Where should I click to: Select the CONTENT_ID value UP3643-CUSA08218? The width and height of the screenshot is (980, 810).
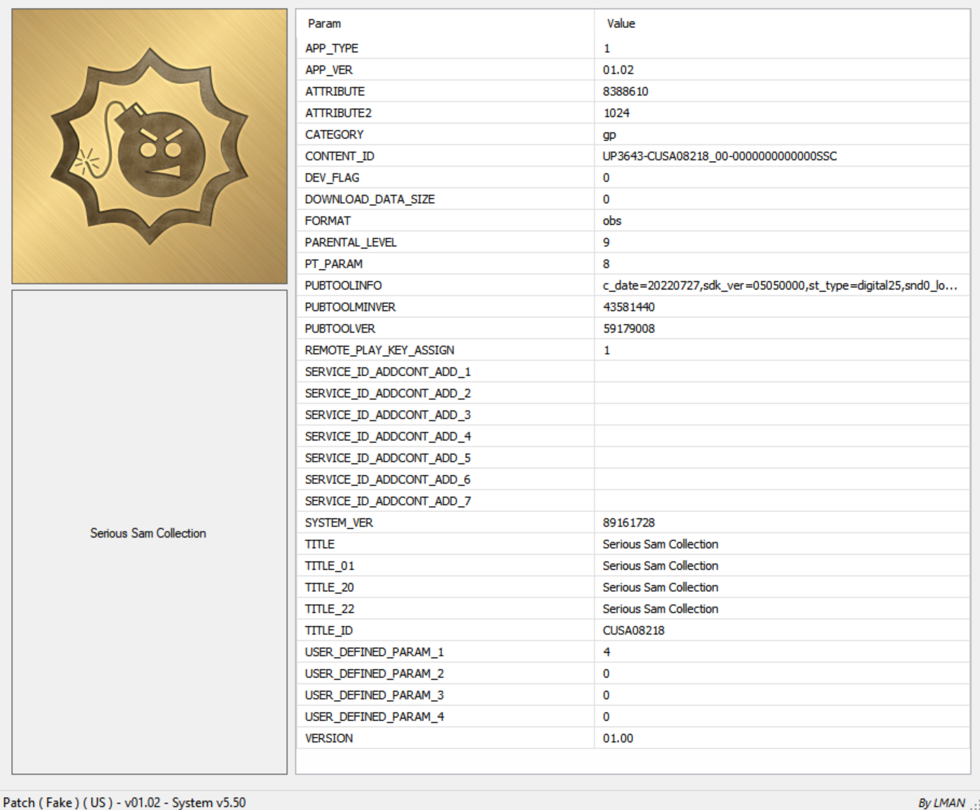pos(720,156)
